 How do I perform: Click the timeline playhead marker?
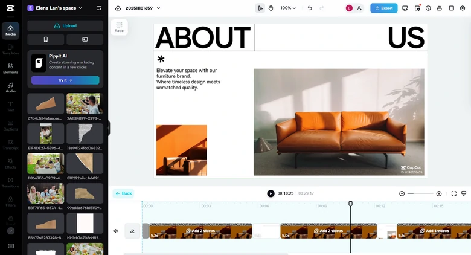[350, 204]
